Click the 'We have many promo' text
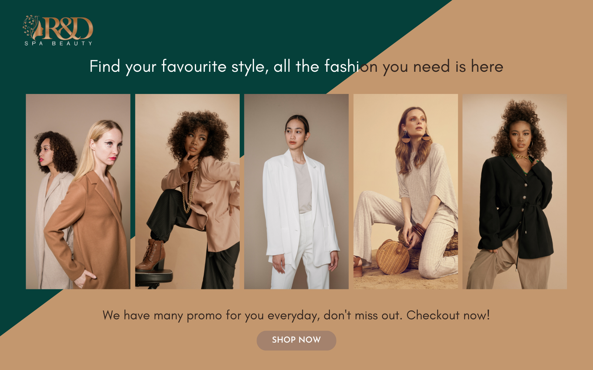This screenshot has height=370, width=593. (x=296, y=316)
